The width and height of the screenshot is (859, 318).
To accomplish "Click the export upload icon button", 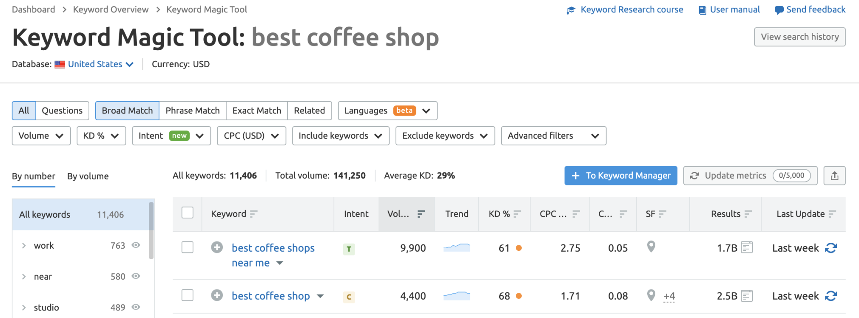I will [834, 176].
